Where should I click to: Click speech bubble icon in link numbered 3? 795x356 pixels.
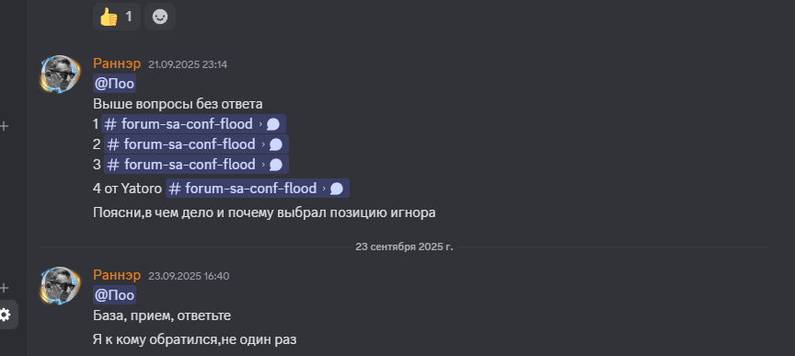coord(275,165)
